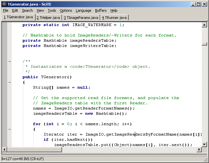Click on 'iter.hasNext()' condition
This screenshot has height=163, width=209.
click(x=72, y=140)
